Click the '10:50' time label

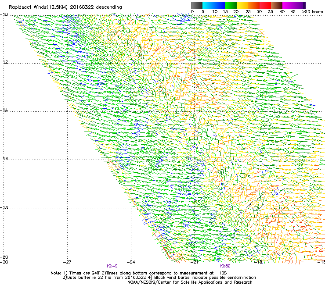click(224, 266)
